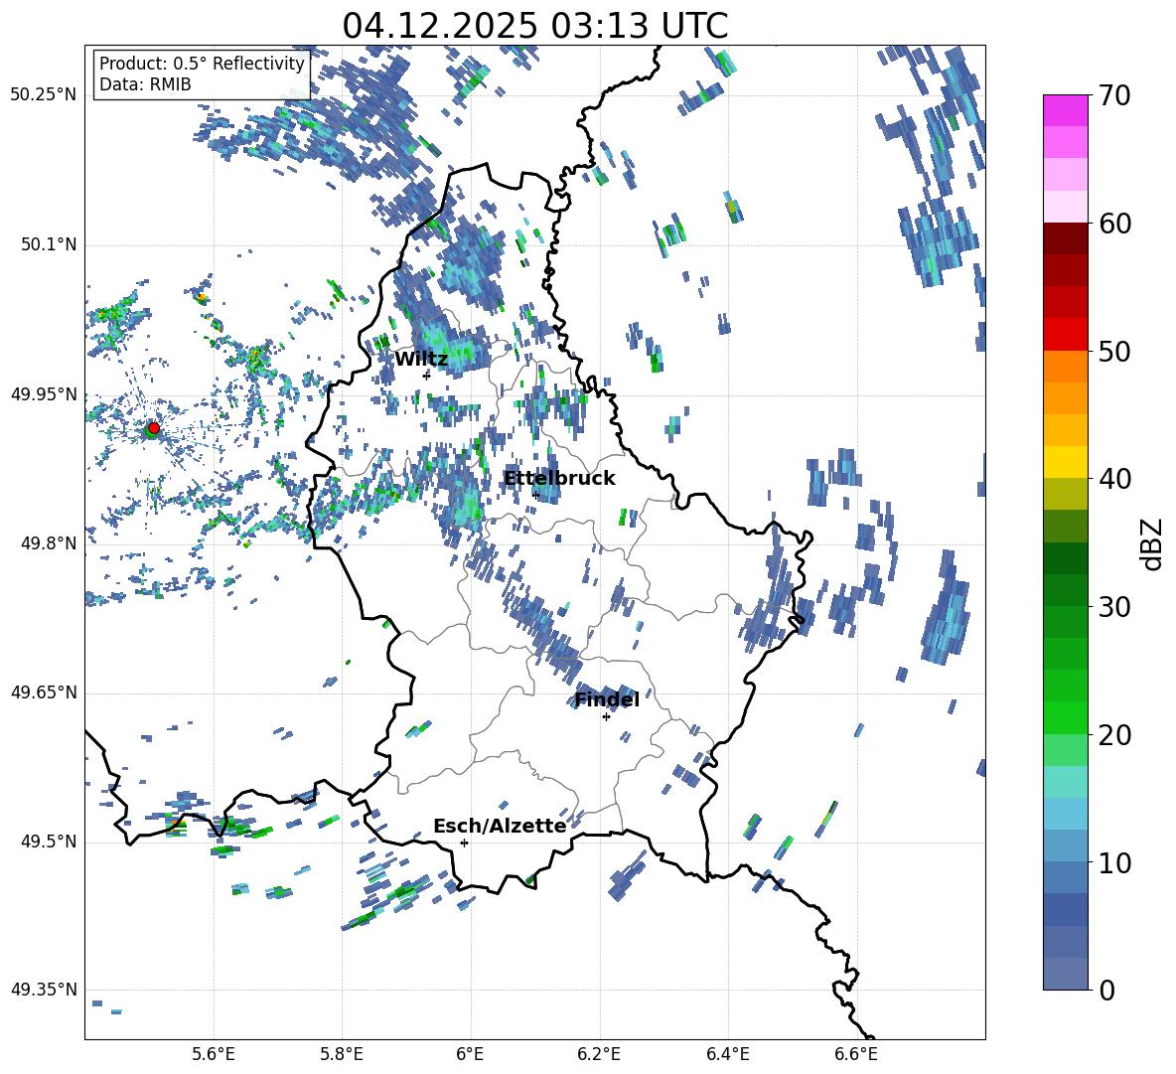Click the 49.95°N latitude label
The image size is (1176, 1074).
[x=44, y=393]
